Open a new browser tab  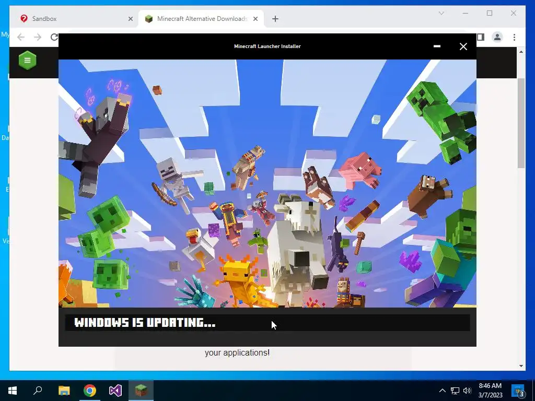[275, 19]
